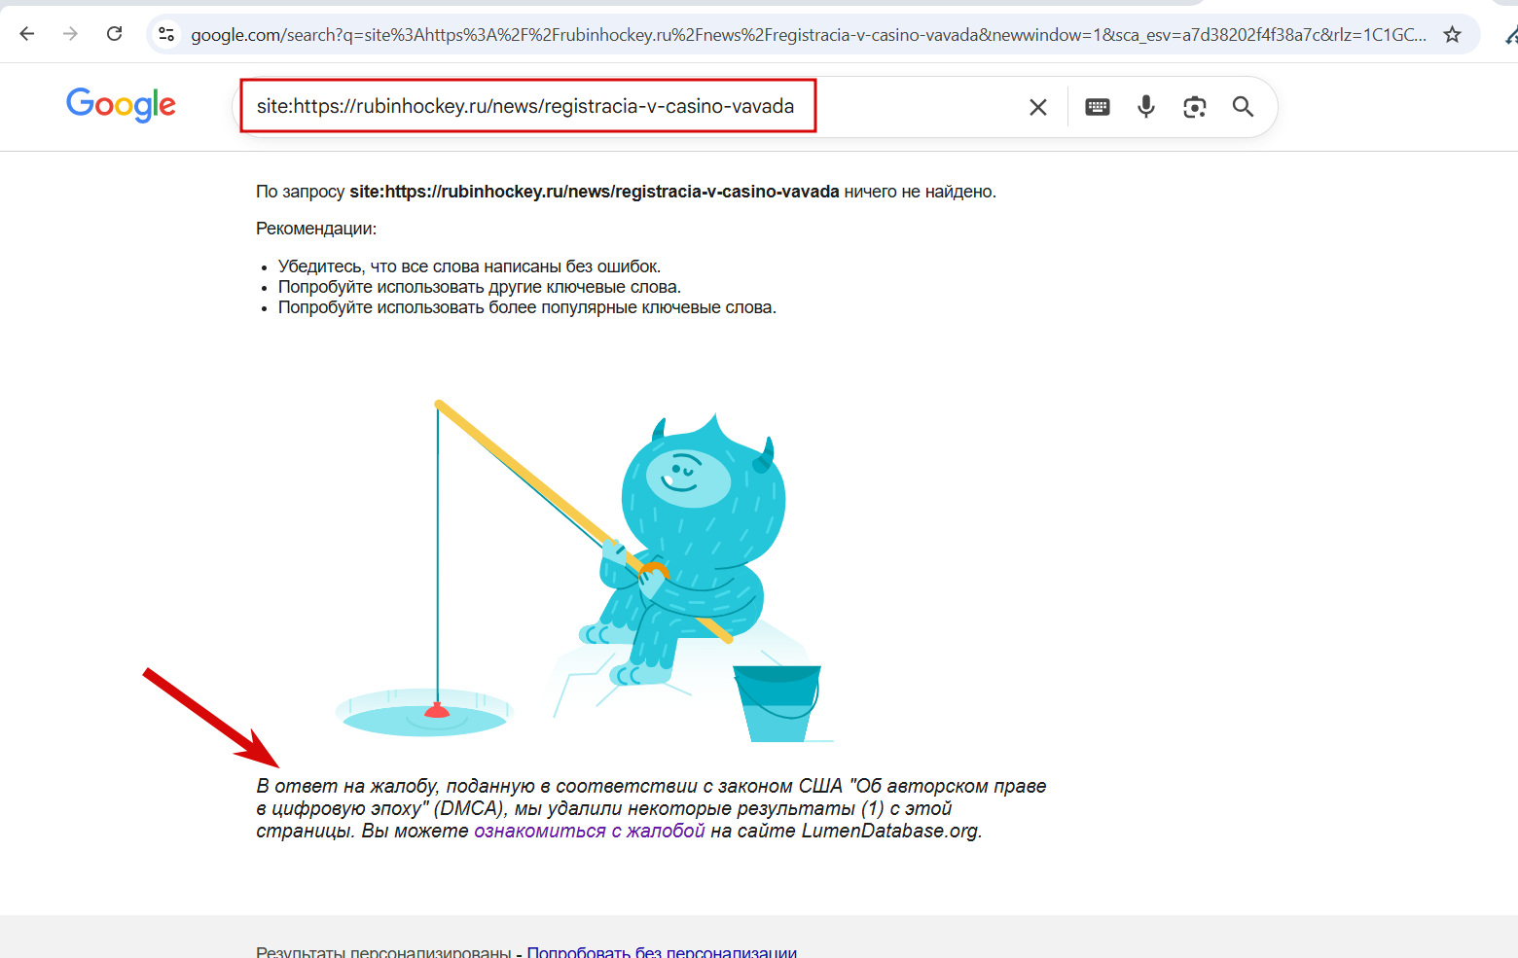Click the DMCA notice text 'LumenDatabase.org'
Viewport: 1518px width, 958px height.
point(889,831)
